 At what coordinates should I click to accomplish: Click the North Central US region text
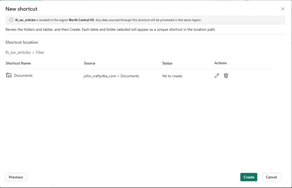tap(82, 20)
